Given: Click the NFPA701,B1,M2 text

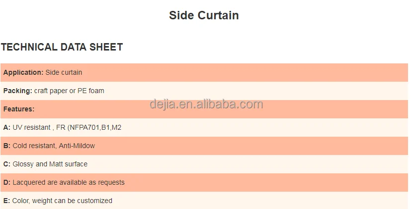Looking at the screenshot, I should pyautogui.click(x=94, y=128).
